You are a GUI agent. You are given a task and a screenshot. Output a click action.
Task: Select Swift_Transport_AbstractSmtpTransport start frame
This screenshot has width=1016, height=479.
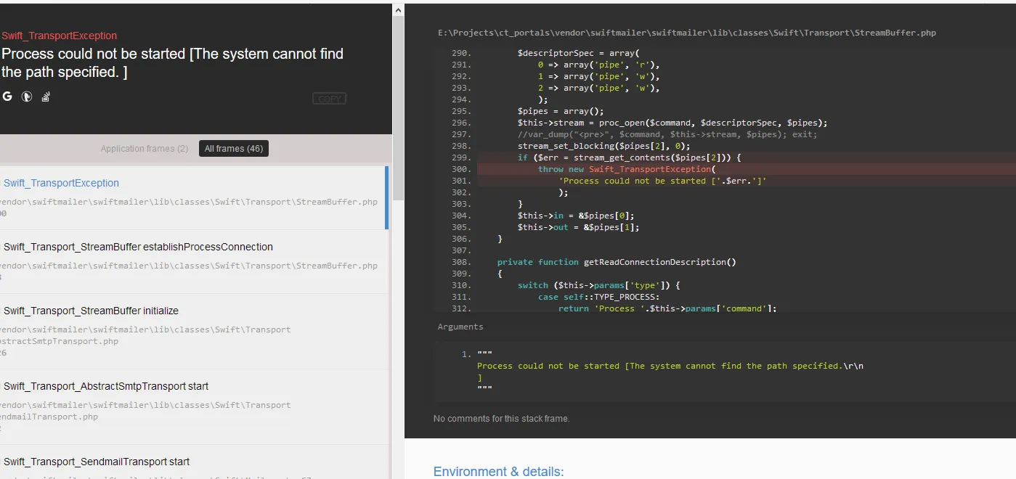[194, 406]
